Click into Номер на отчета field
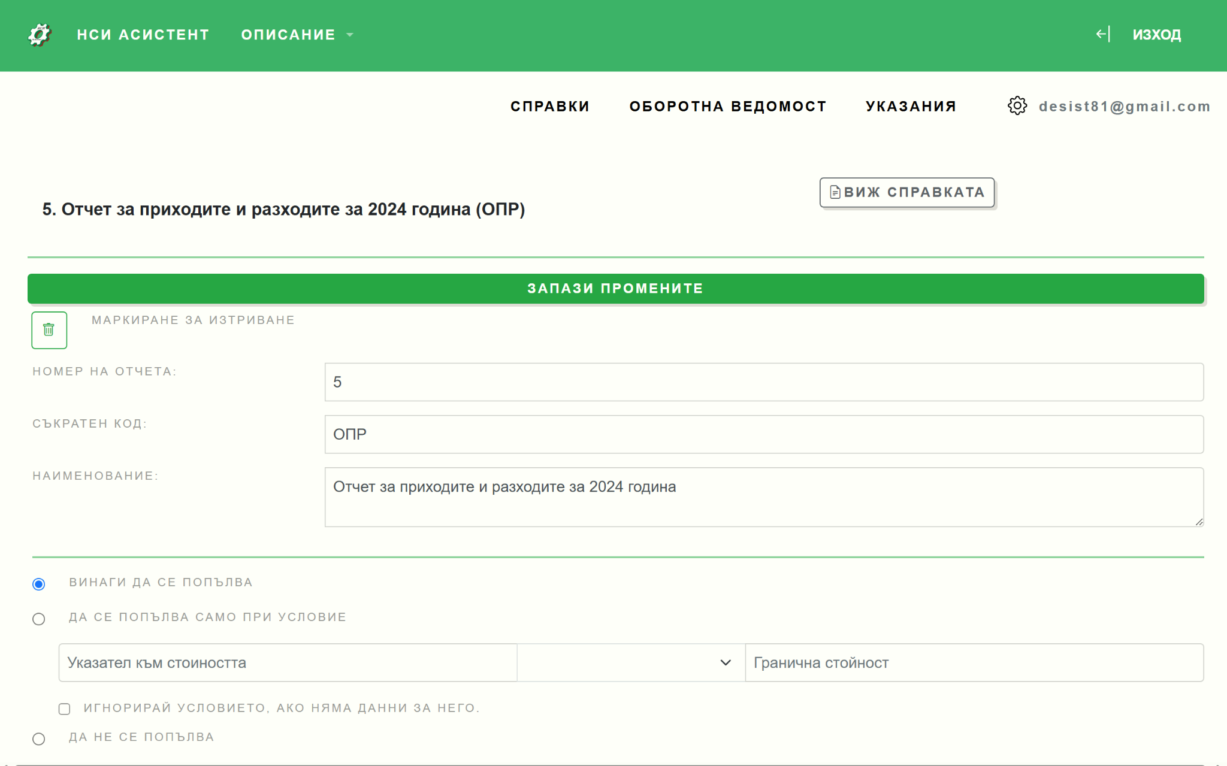1227x766 pixels. 764,382
